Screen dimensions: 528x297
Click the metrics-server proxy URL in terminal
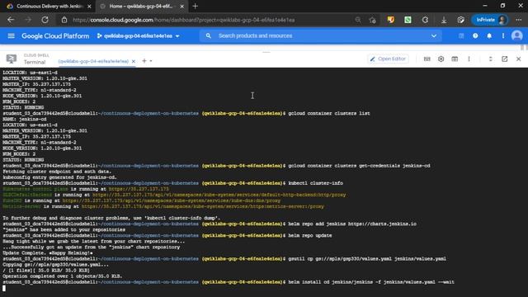tap(203, 206)
